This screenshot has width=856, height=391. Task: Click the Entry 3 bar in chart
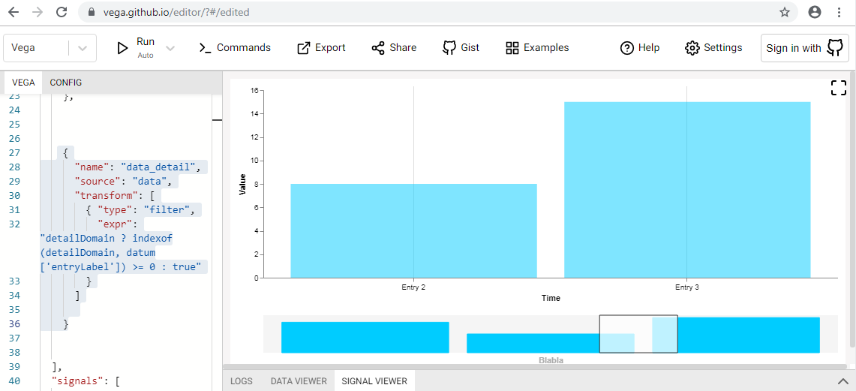[x=687, y=190]
